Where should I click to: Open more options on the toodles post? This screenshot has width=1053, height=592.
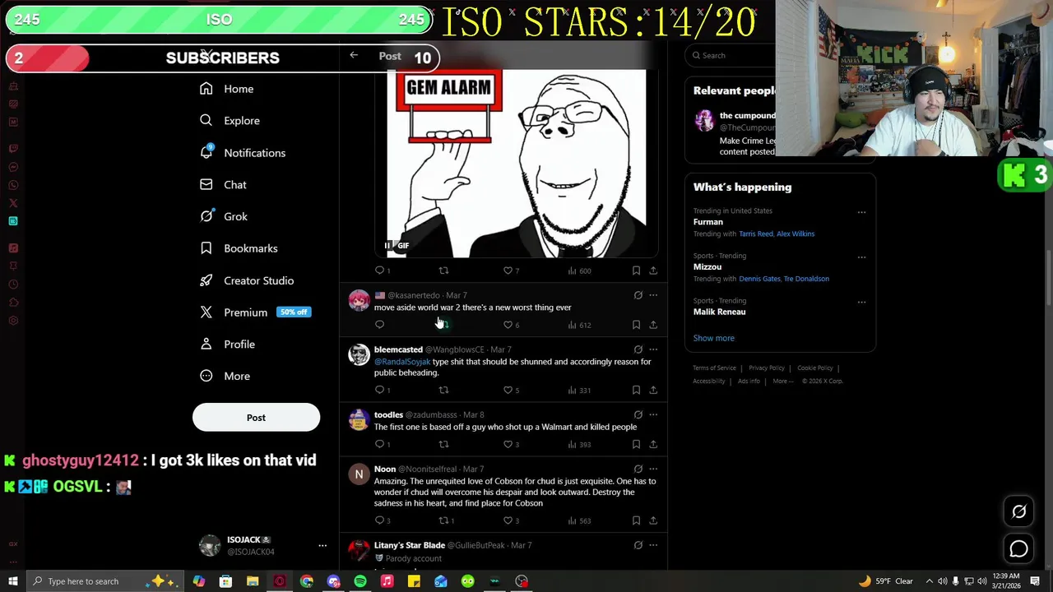coord(653,414)
